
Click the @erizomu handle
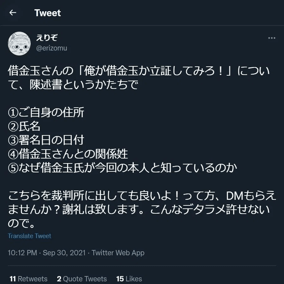[x=51, y=48]
